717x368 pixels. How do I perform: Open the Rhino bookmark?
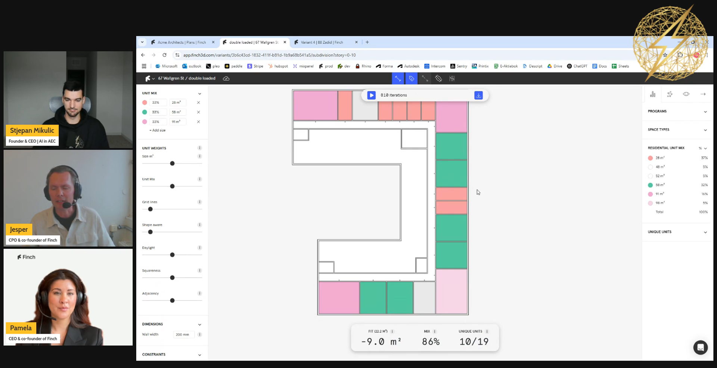tap(363, 66)
